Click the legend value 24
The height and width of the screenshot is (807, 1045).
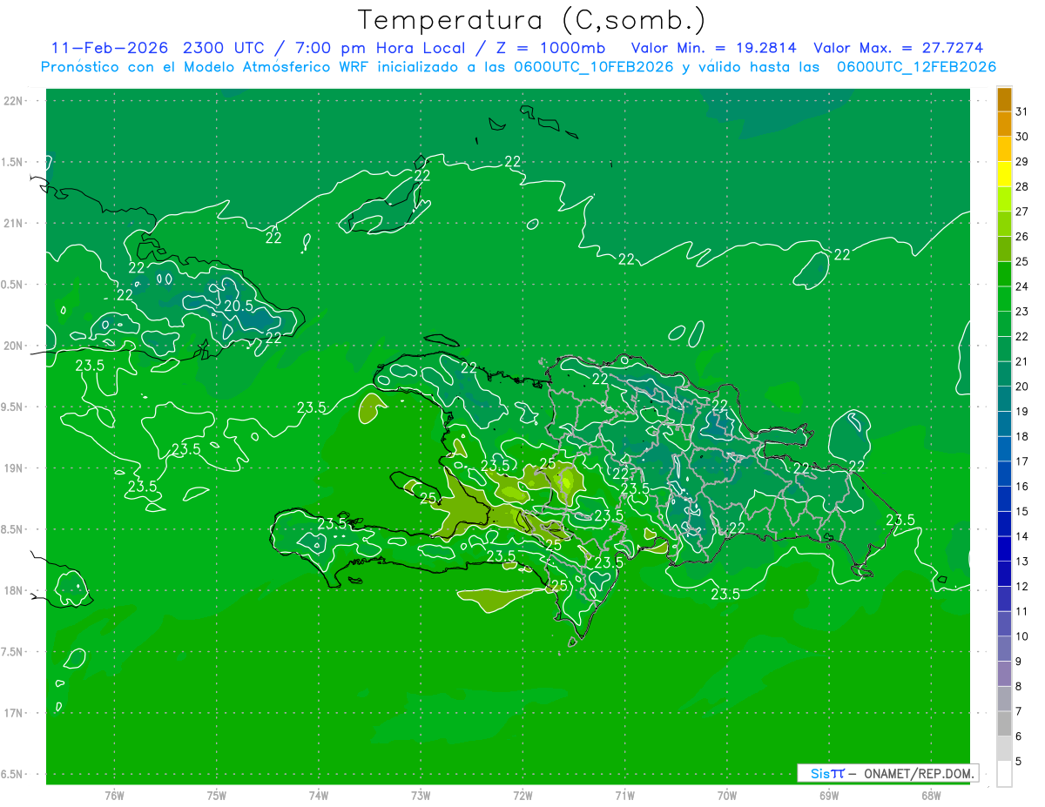coord(1022,286)
